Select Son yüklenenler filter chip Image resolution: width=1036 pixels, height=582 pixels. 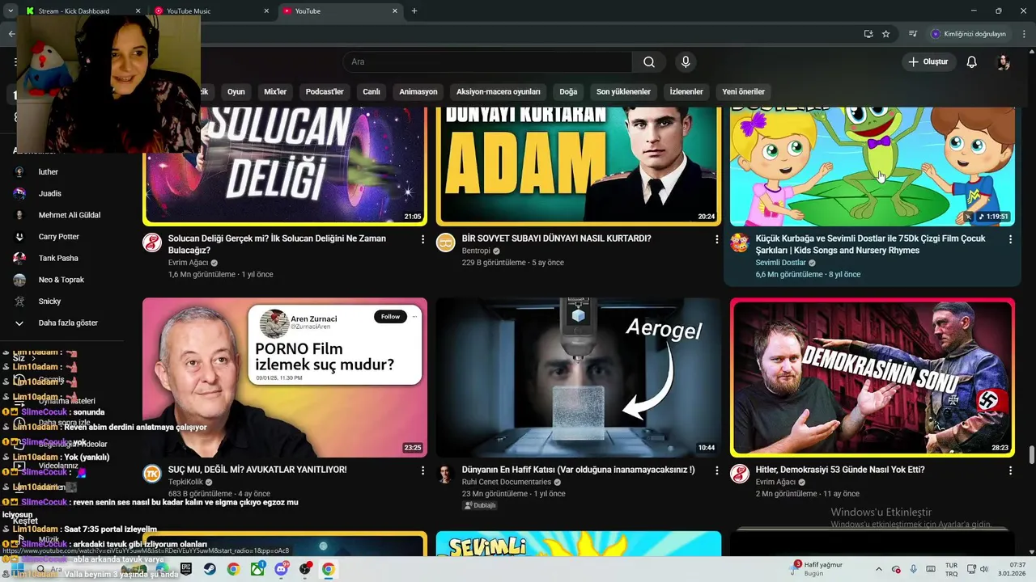[623, 91]
